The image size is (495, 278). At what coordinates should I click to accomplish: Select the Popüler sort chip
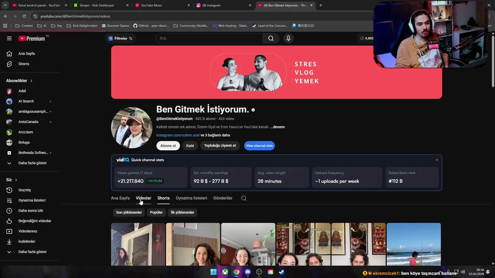pyautogui.click(x=156, y=212)
